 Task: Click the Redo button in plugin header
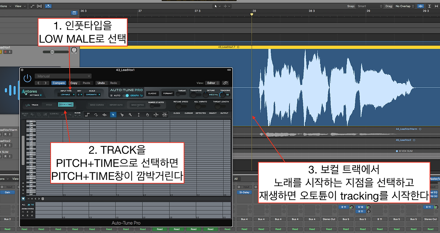pyautogui.click(x=113, y=83)
